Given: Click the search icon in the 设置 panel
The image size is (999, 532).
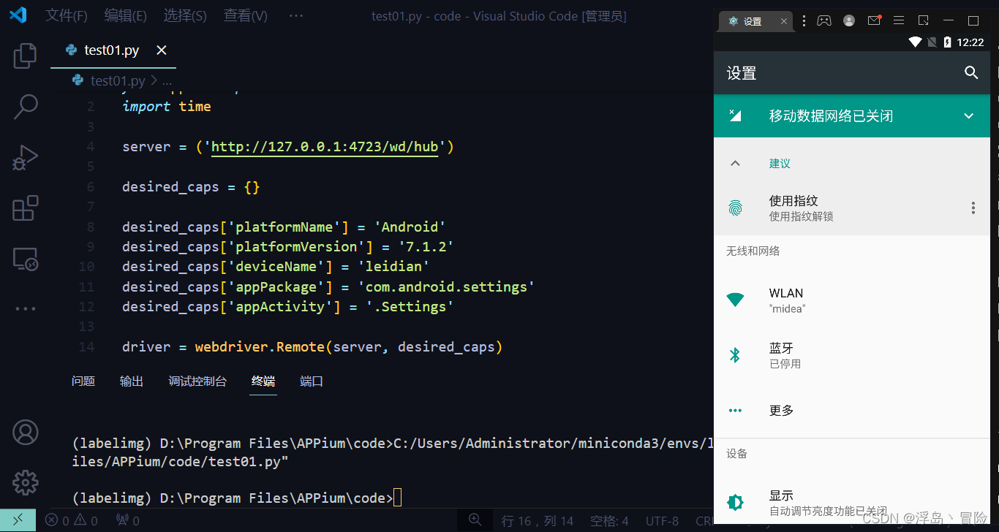Looking at the screenshot, I should (971, 73).
